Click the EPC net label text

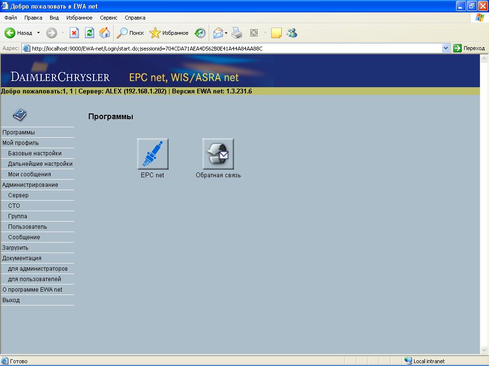point(152,175)
